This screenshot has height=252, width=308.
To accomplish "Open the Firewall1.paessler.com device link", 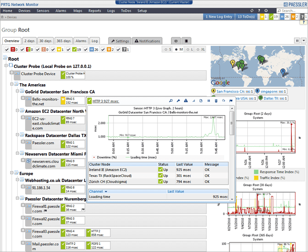I will 46,209.
